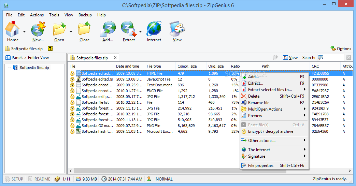Choose Rename file from context menu

(x=274, y=103)
